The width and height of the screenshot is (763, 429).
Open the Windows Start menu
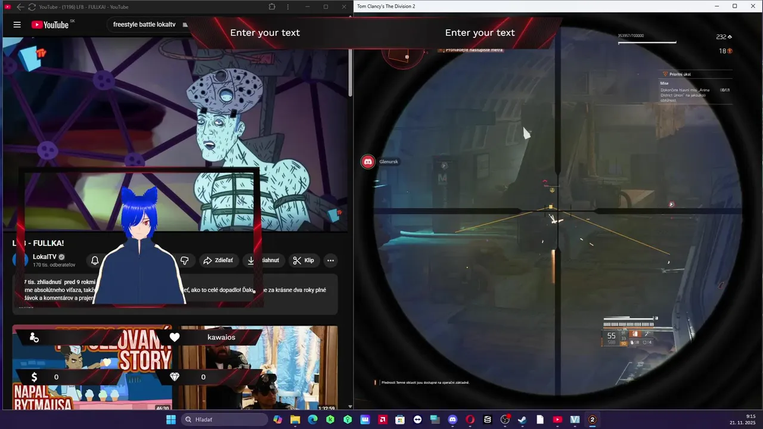[170, 419]
